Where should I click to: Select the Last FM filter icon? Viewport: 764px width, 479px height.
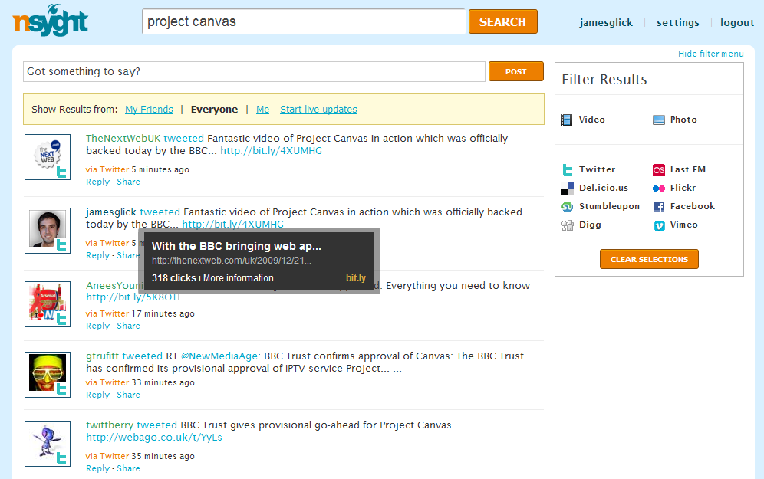click(x=658, y=170)
